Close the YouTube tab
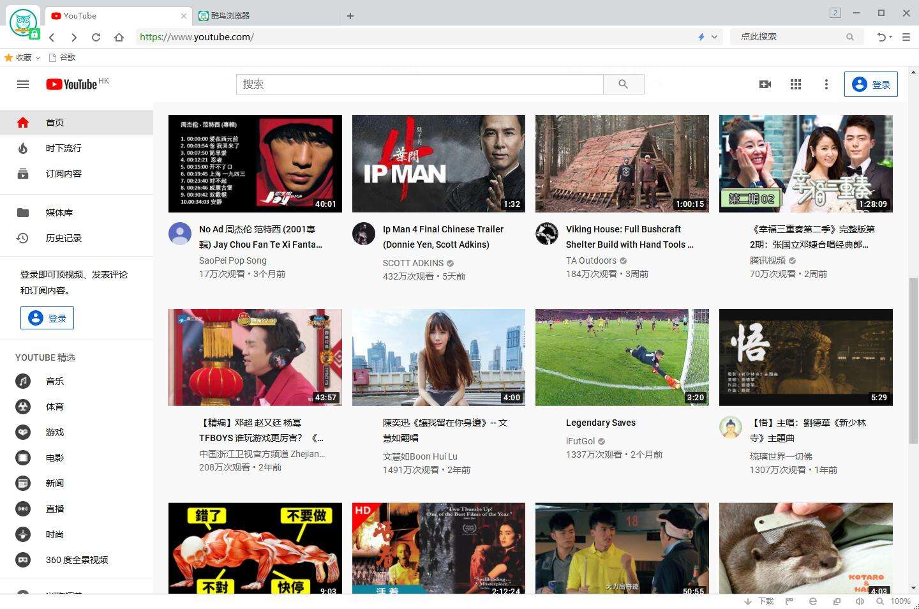This screenshot has height=609, width=919. tap(184, 16)
